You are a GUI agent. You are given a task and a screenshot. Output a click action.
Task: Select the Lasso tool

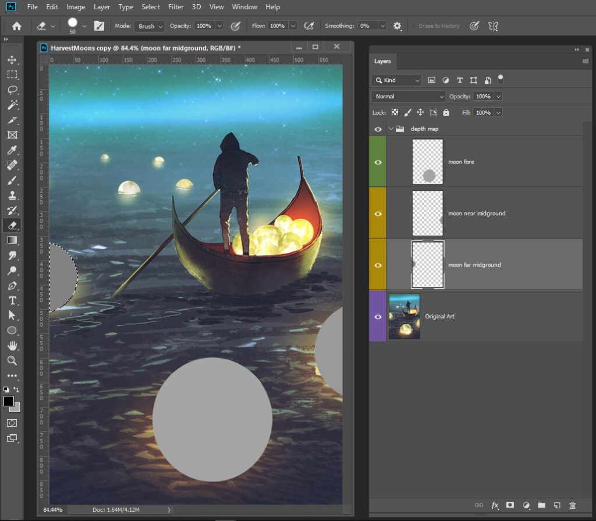tap(12, 90)
